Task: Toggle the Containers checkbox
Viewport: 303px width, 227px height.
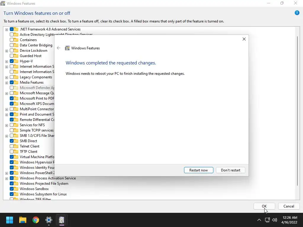Action: pyautogui.click(x=12, y=40)
